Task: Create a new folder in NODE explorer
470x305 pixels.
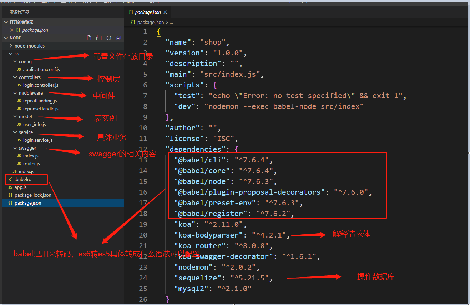Action: pyautogui.click(x=99, y=38)
